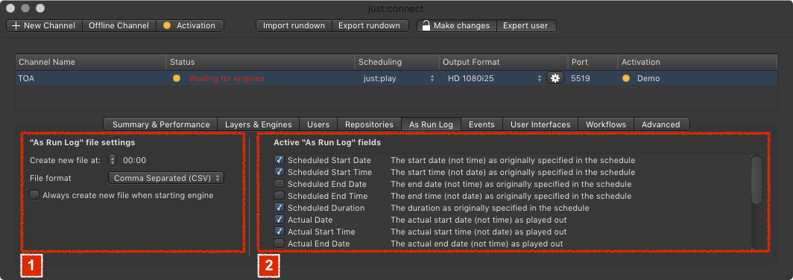Click the Channel Name column header

[x=90, y=62]
